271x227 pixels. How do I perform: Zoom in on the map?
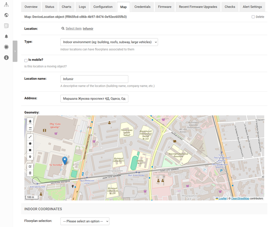tap(30, 121)
